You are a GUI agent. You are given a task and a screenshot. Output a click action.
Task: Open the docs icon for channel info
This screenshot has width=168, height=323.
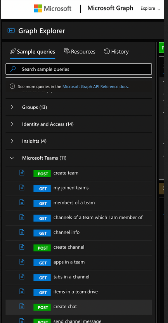22,232
